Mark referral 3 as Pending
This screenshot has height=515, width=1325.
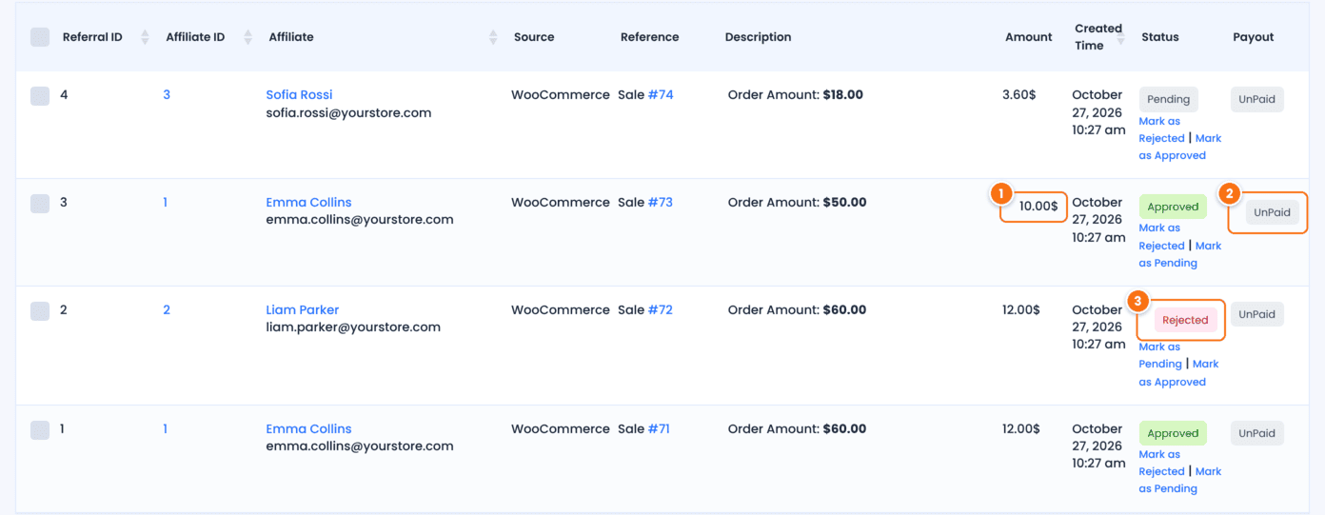(x=1178, y=254)
